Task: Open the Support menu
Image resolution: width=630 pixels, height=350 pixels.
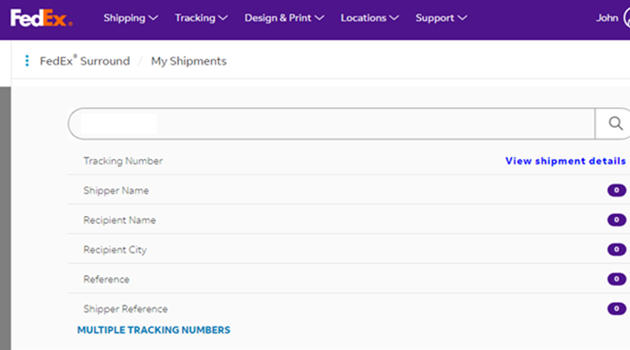Action: pyautogui.click(x=441, y=18)
